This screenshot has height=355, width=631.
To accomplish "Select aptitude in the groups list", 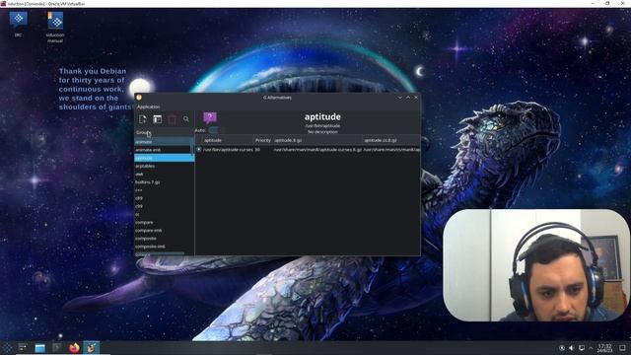I will point(165,158).
